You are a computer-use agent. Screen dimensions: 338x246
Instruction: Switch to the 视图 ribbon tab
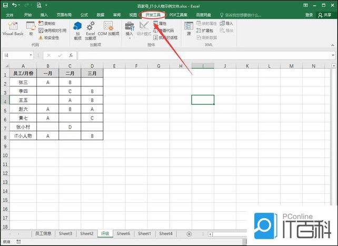point(133,15)
